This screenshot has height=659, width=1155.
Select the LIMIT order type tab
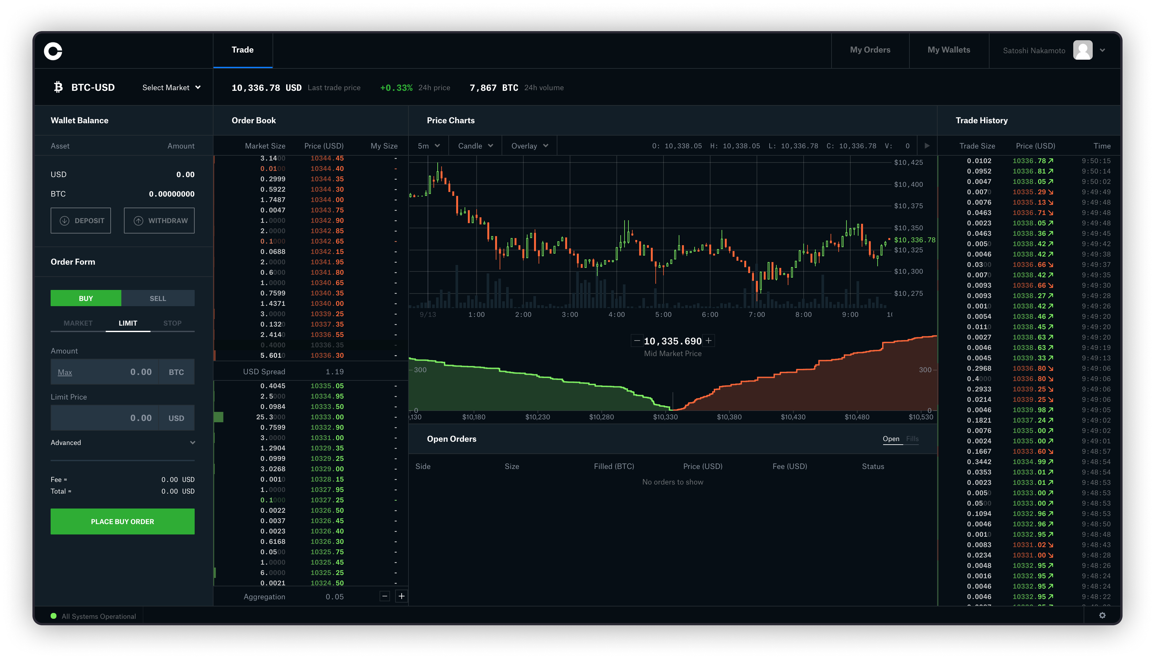tap(126, 323)
